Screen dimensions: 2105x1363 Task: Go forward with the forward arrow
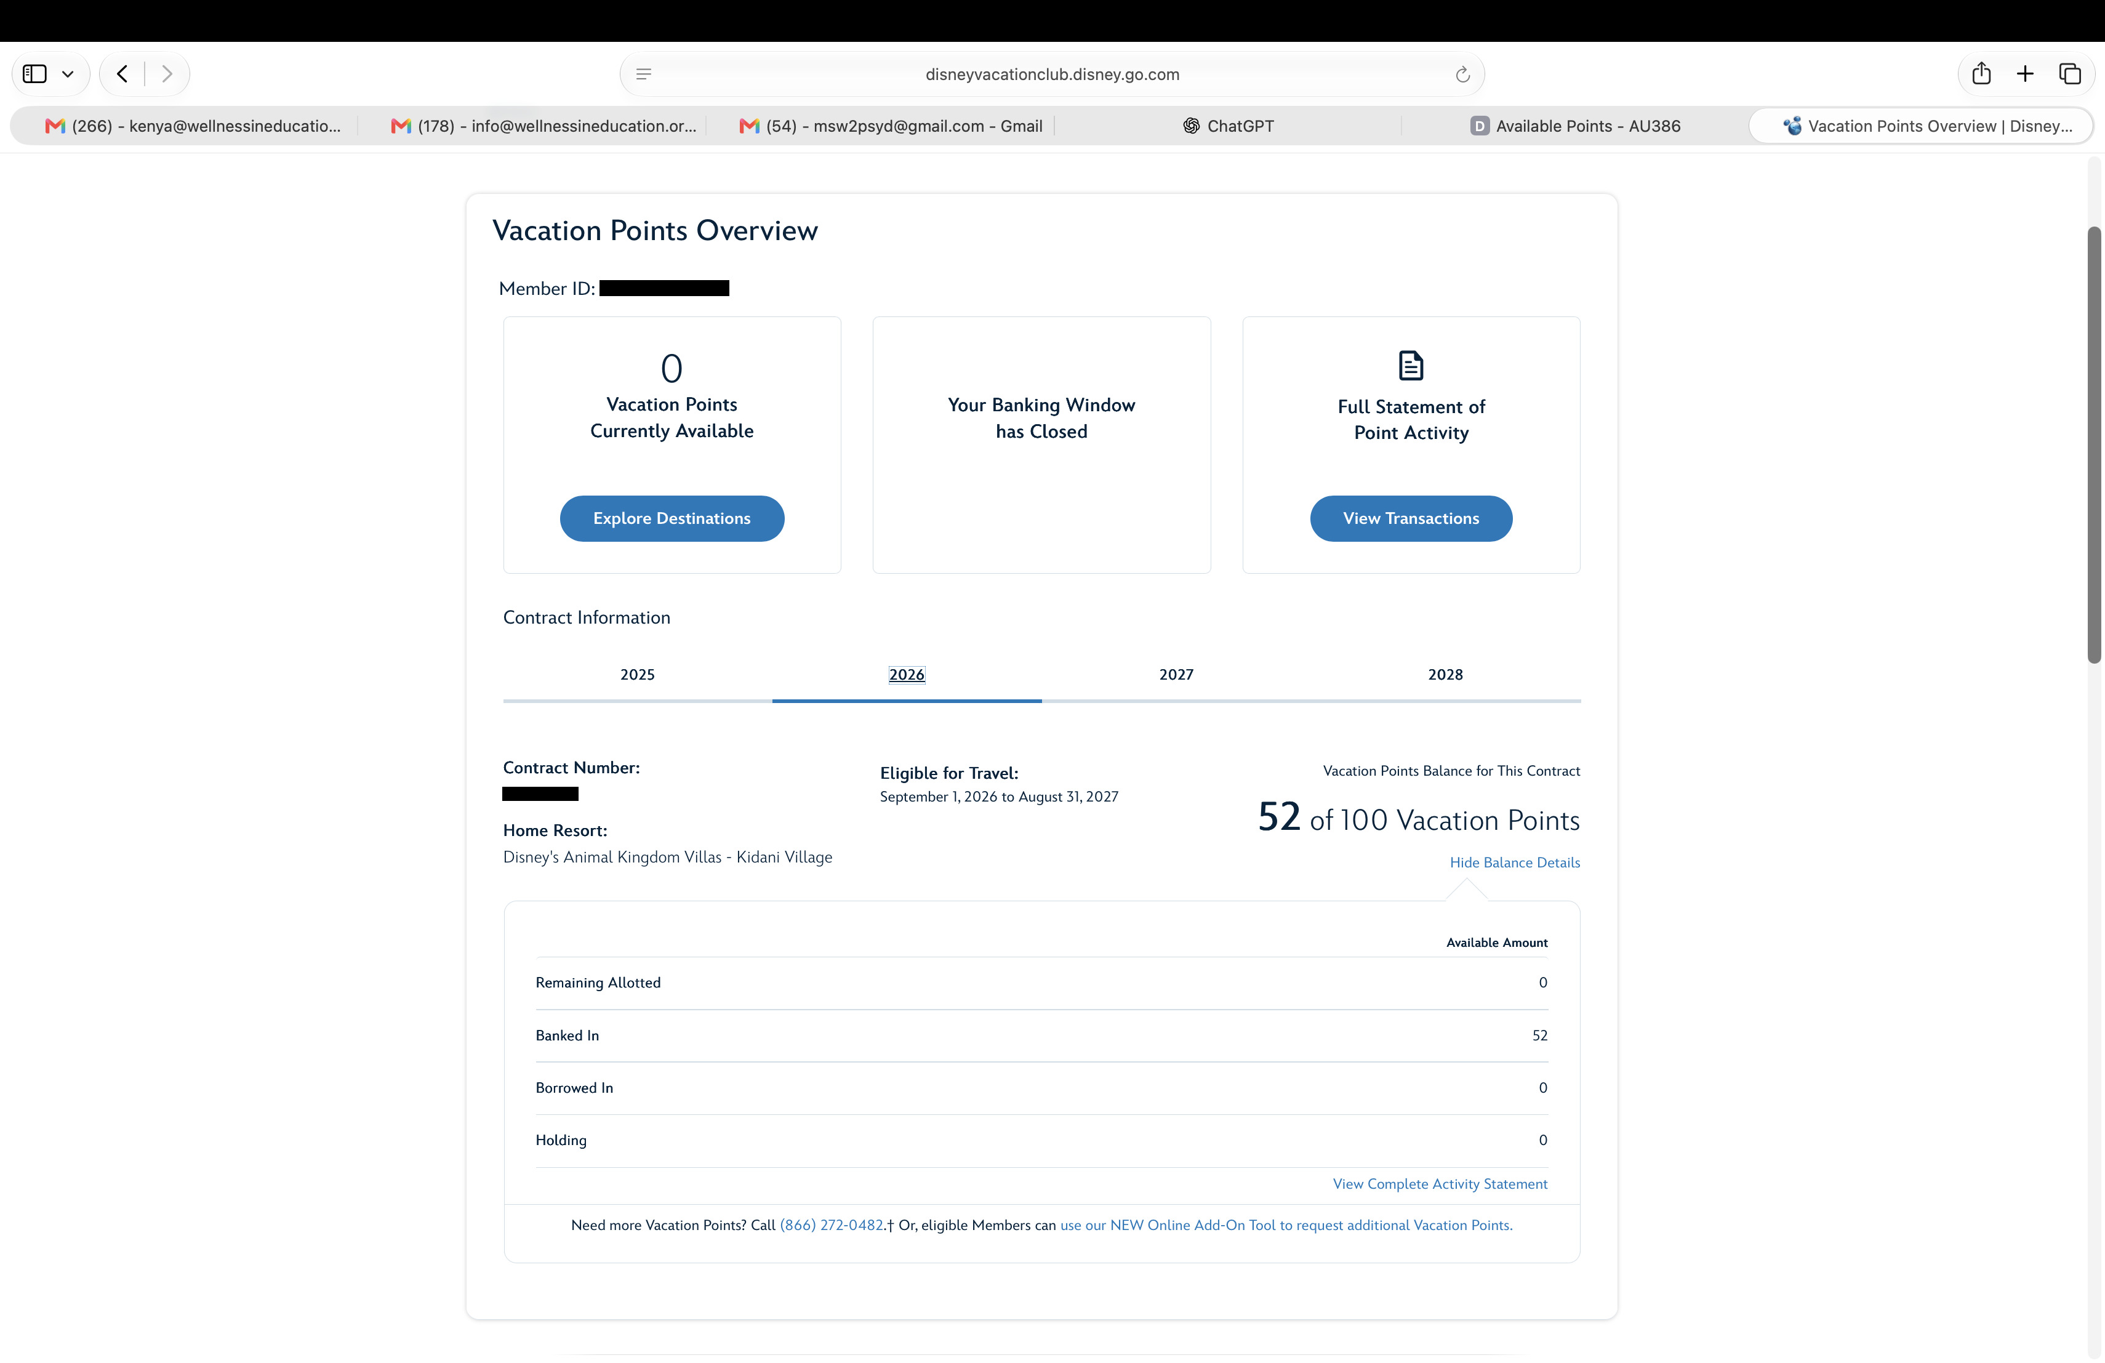tap(166, 74)
